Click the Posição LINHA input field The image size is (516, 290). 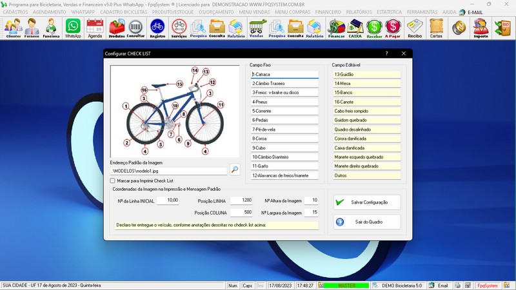click(x=240, y=200)
